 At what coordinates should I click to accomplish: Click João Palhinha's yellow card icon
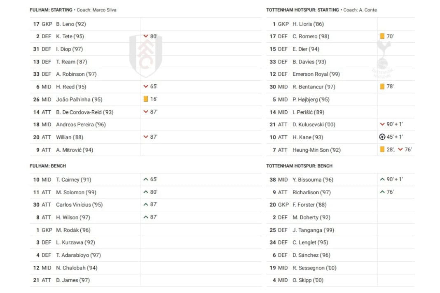(x=145, y=99)
